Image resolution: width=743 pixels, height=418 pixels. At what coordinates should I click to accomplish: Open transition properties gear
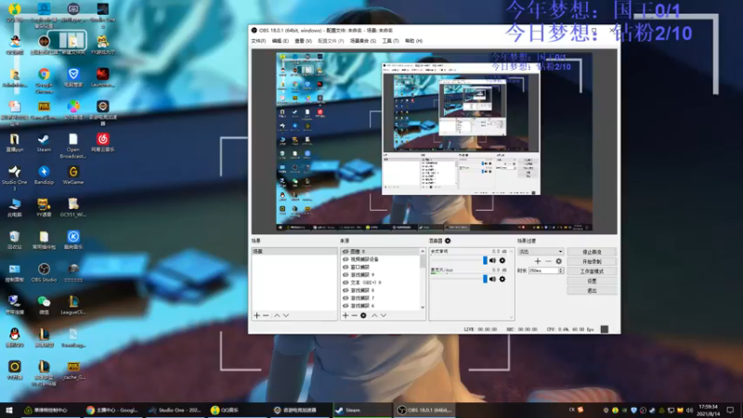pos(559,261)
